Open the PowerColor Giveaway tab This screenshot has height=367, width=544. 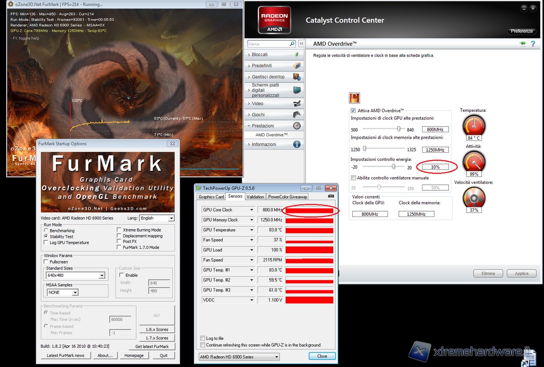[x=288, y=197]
